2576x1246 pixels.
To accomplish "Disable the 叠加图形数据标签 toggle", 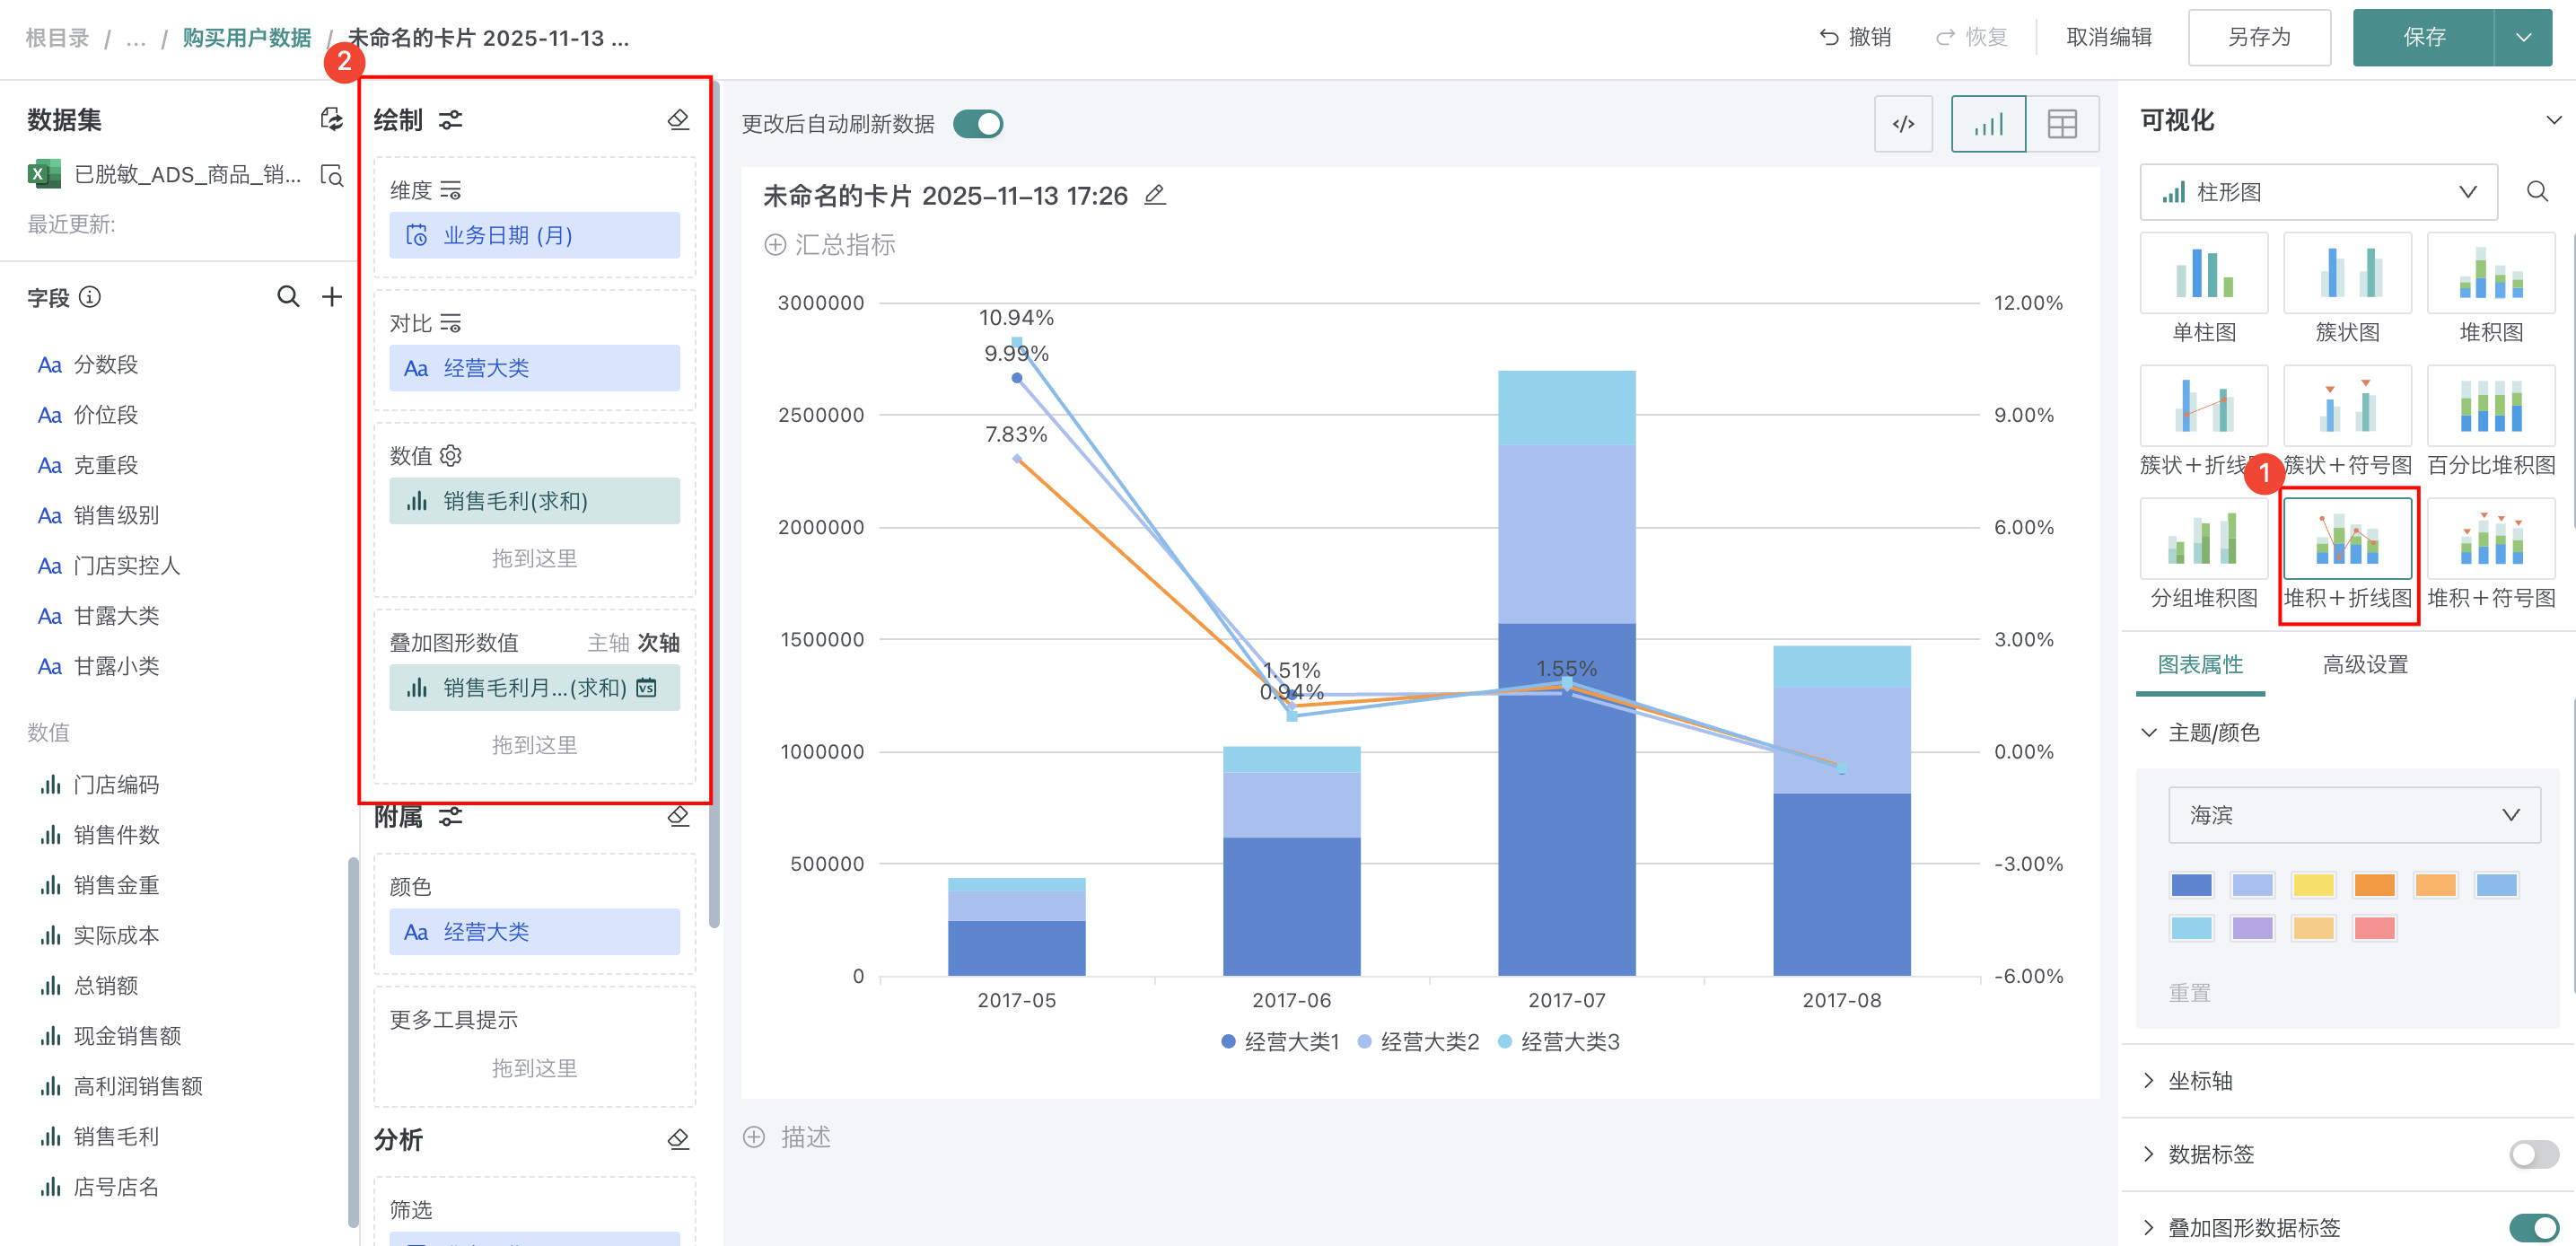I will point(2533,1227).
